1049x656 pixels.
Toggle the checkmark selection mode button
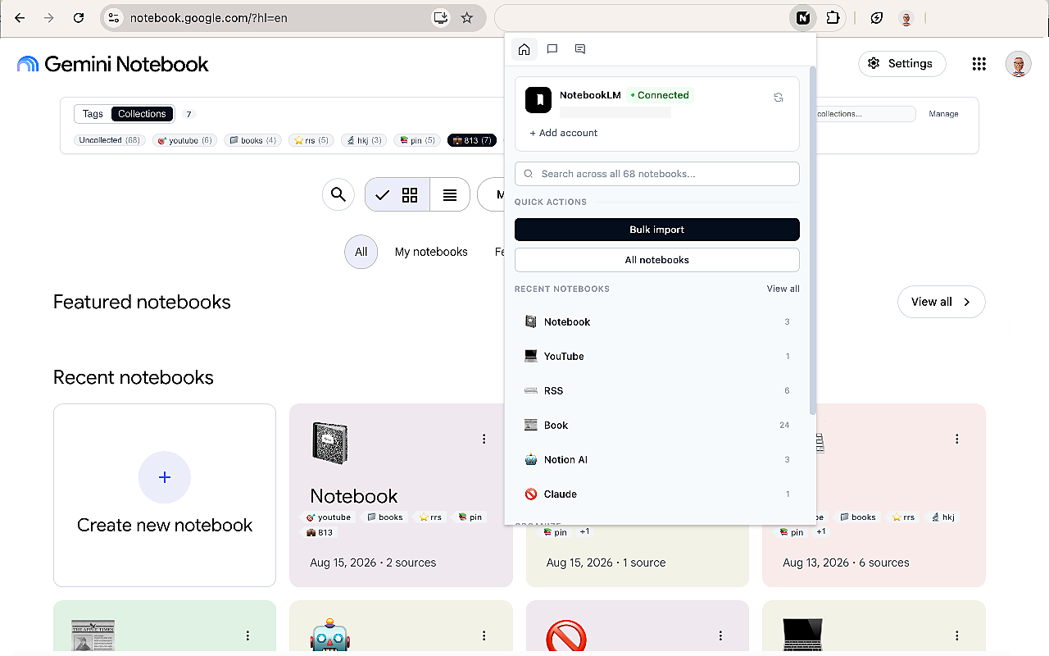pos(383,194)
